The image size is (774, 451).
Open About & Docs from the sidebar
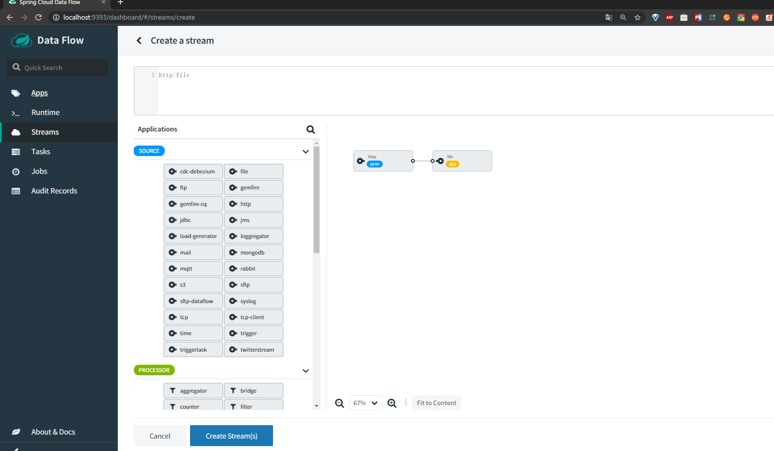pos(53,432)
